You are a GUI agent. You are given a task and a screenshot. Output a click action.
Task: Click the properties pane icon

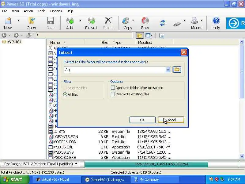point(162,35)
